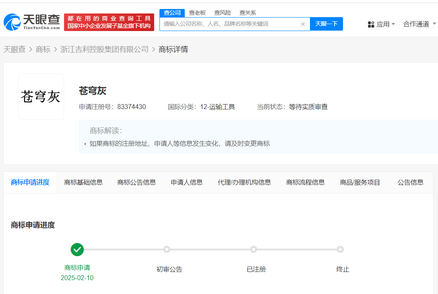The image size is (438, 294).
Task: Open the 申请人信息 tab
Action: click(x=187, y=183)
